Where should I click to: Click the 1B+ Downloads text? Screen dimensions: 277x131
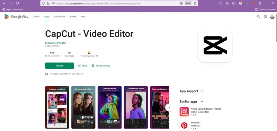(69, 54)
